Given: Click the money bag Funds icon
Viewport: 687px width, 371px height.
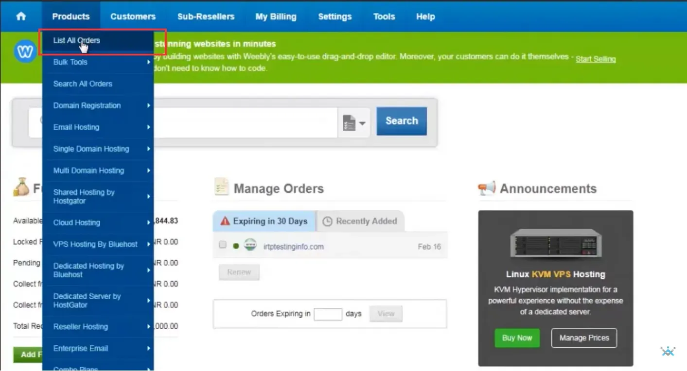Looking at the screenshot, I should pyautogui.click(x=21, y=187).
